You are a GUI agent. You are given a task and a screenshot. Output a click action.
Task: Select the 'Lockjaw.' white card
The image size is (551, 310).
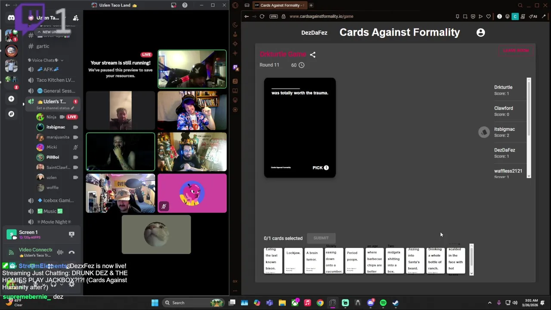coord(294,260)
